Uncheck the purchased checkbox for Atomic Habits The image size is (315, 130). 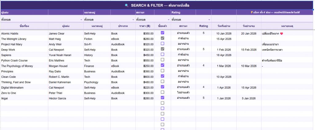[x=162, y=33]
